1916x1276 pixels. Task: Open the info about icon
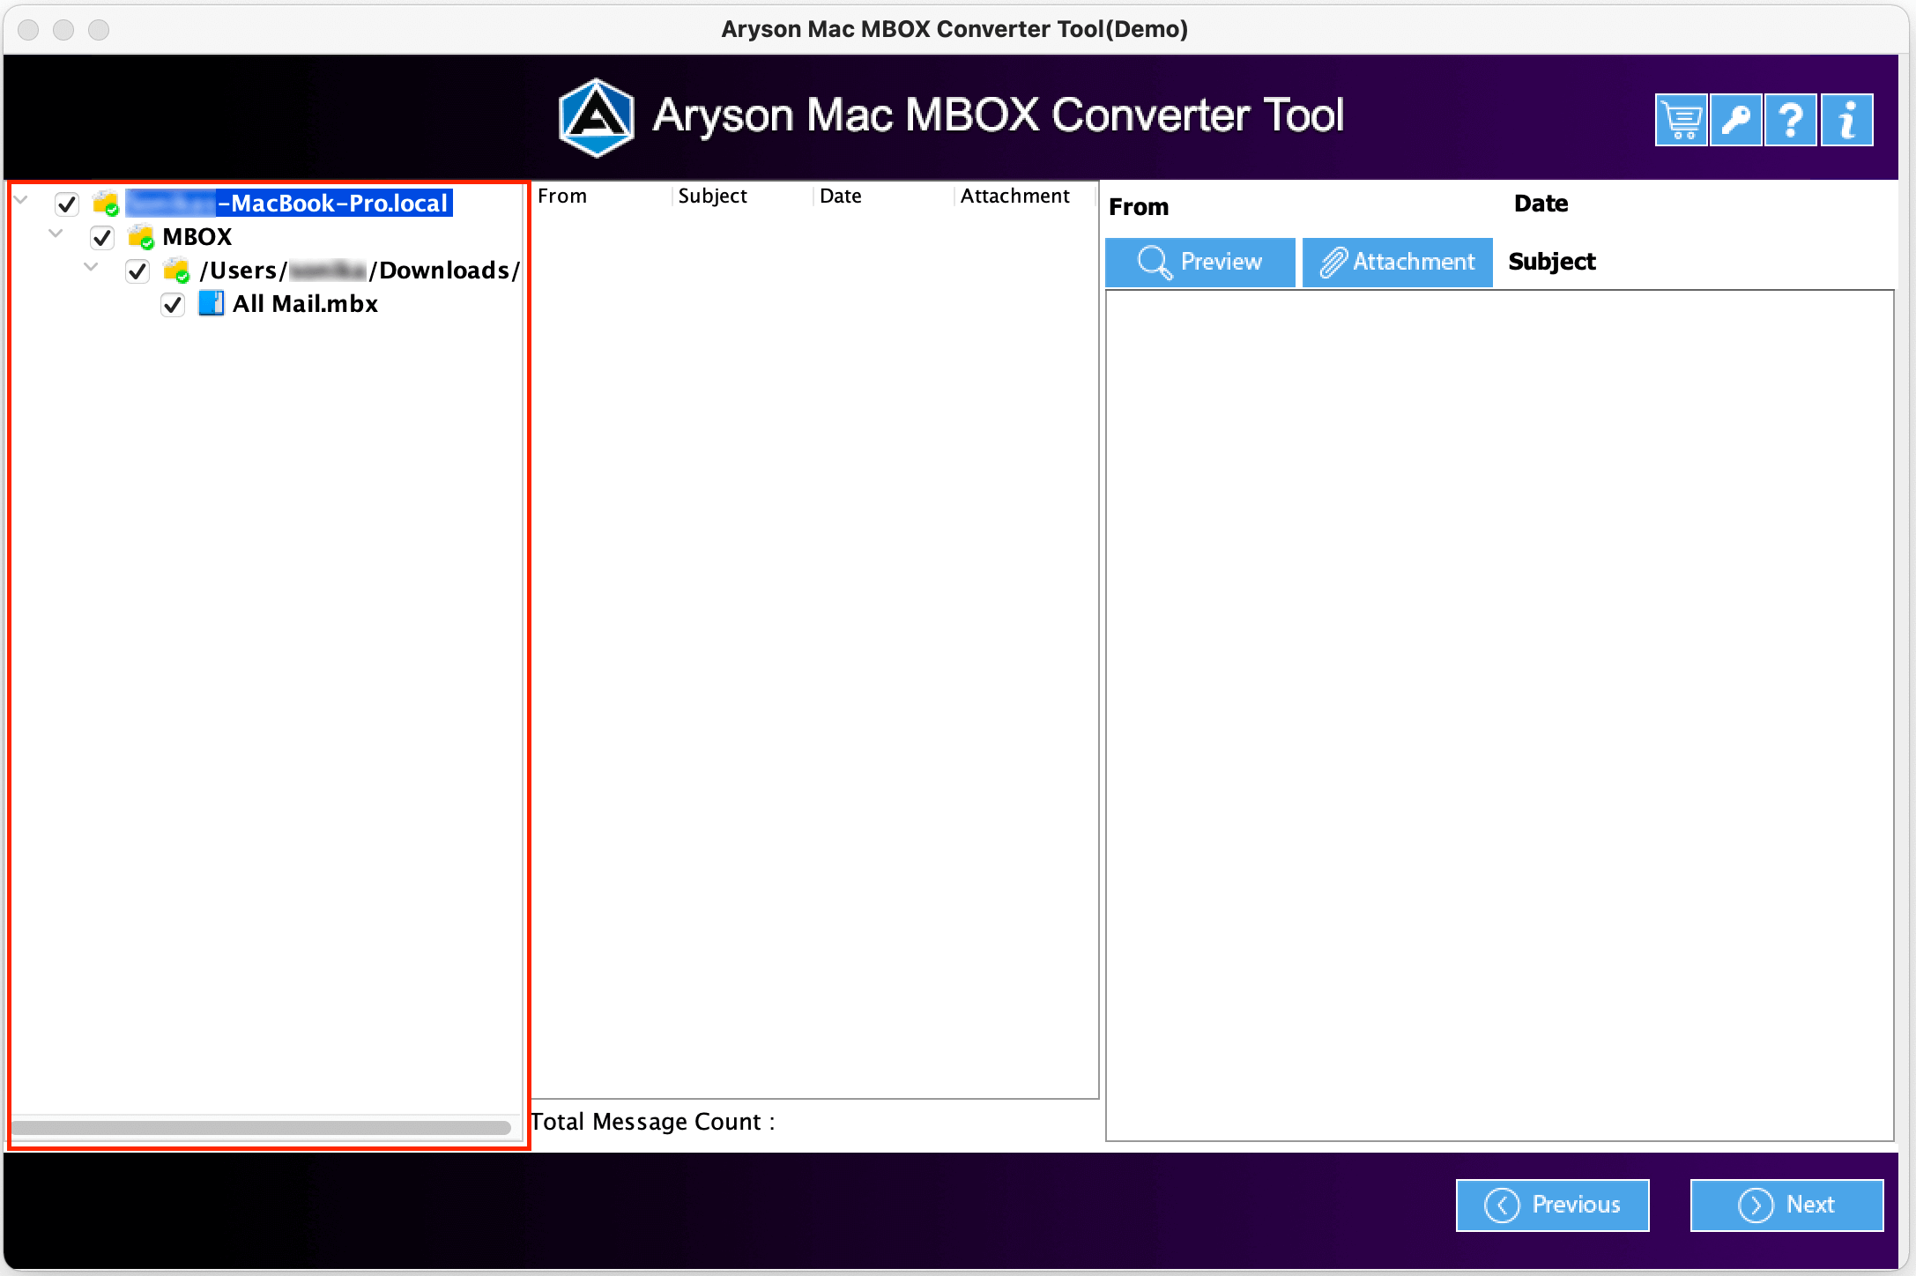[x=1847, y=120]
